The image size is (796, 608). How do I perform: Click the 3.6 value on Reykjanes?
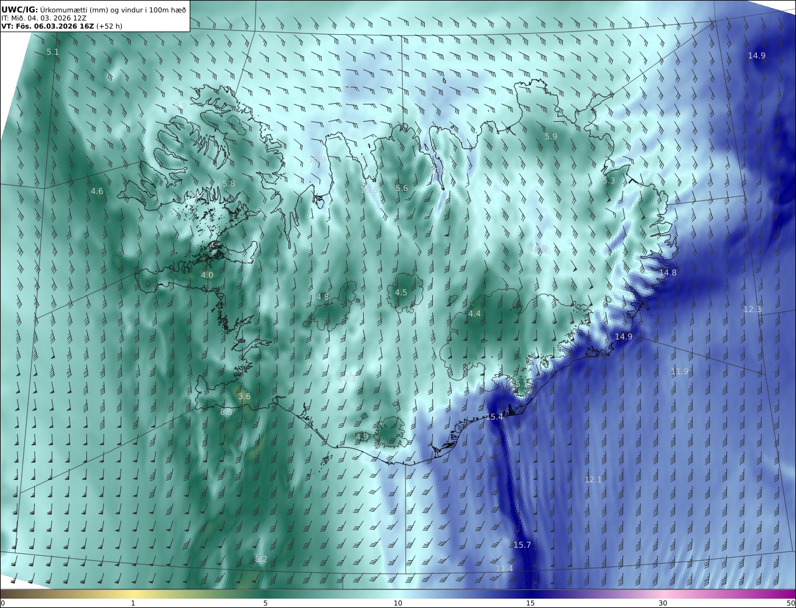pos(244,397)
